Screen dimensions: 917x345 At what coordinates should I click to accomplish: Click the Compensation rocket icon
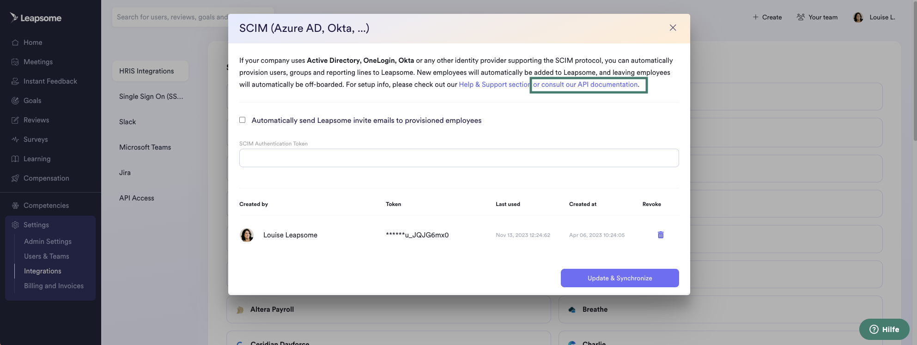click(15, 178)
